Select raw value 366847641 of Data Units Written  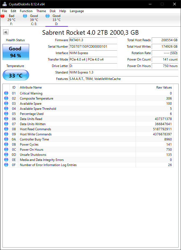[x=163, y=124]
